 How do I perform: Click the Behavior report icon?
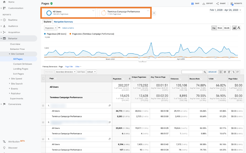click(x=4, y=38)
